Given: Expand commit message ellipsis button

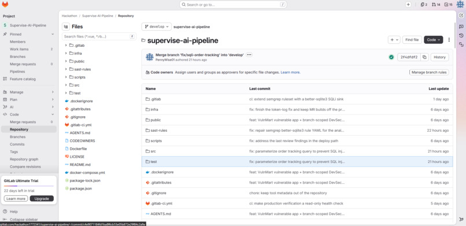Looking at the screenshot, I should [x=249, y=55].
